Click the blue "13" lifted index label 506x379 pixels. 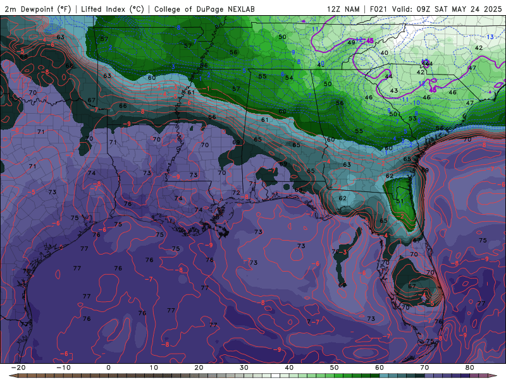coord(490,37)
